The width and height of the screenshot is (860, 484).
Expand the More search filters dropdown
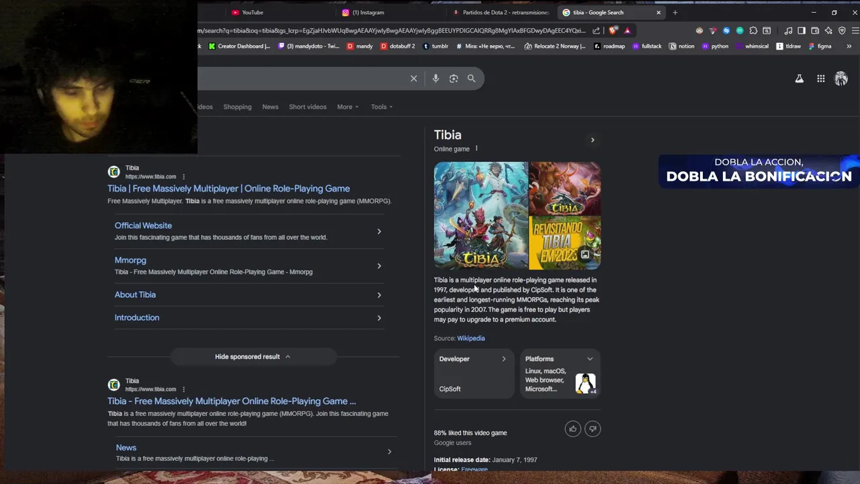coord(347,107)
